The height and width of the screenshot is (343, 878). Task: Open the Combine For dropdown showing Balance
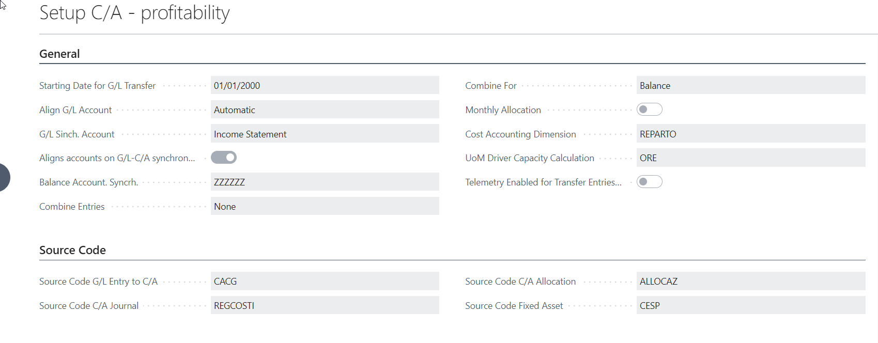point(750,85)
